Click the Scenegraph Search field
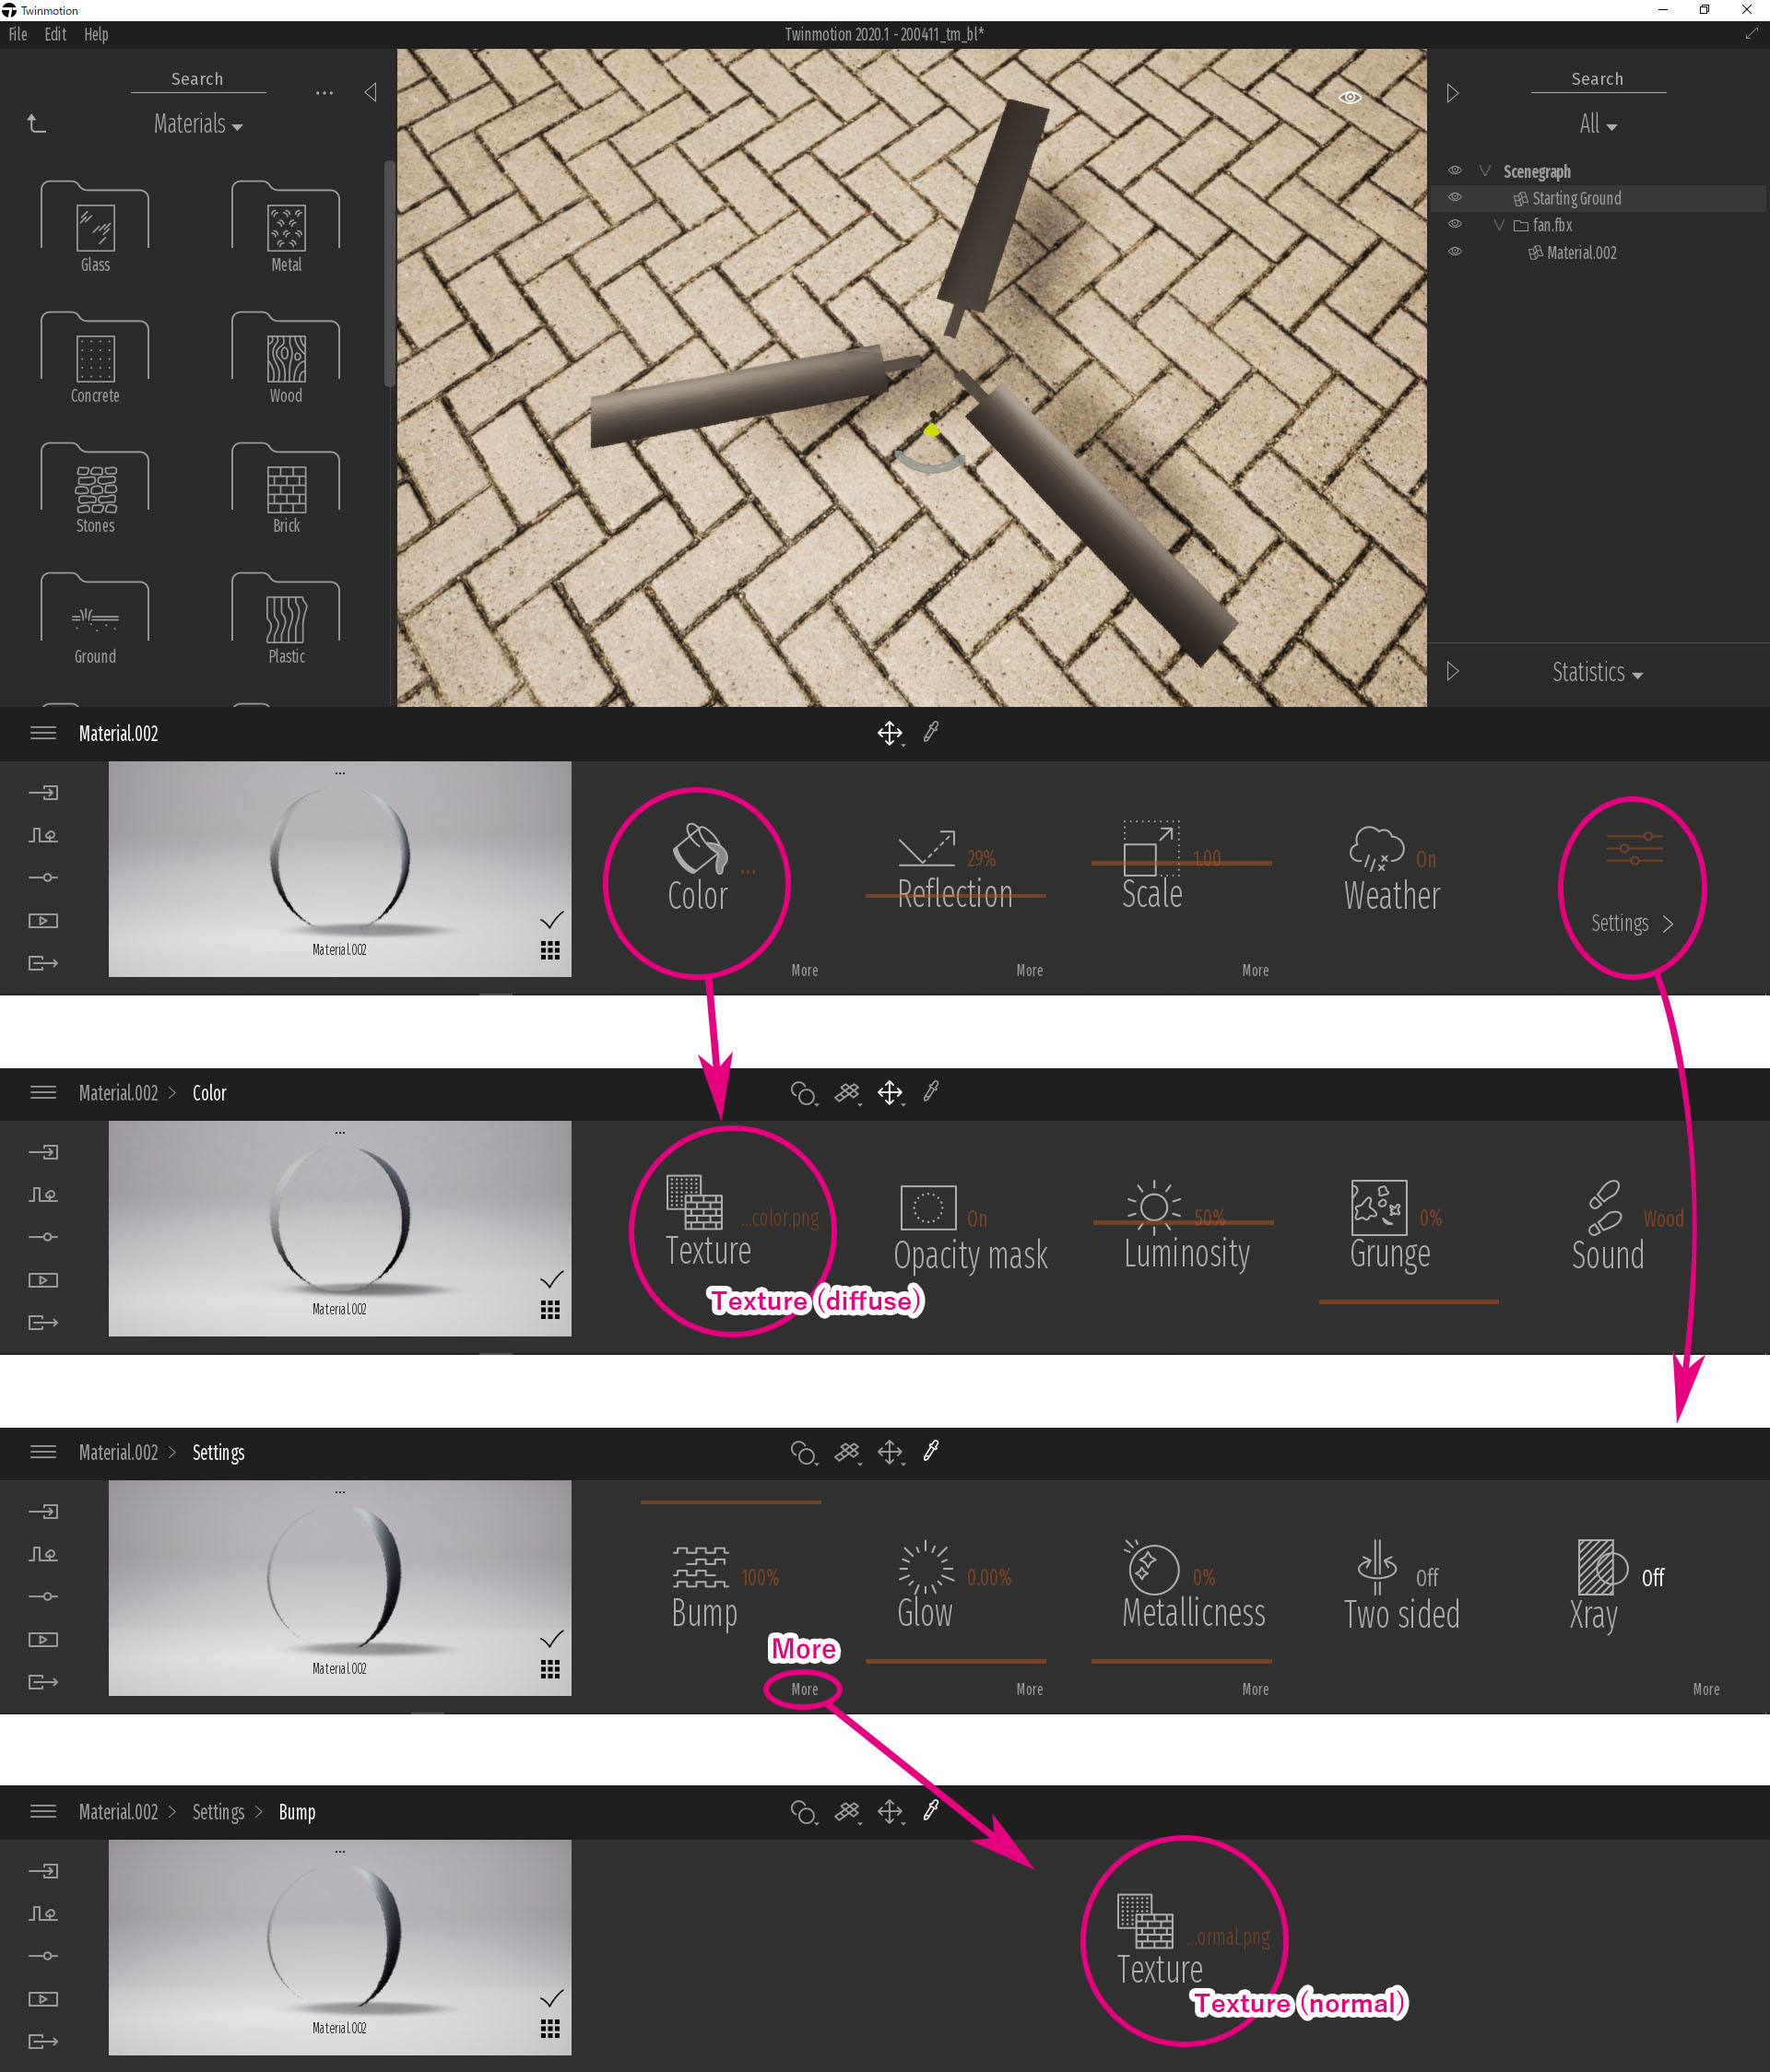This screenshot has width=1770, height=2072. click(x=1598, y=79)
